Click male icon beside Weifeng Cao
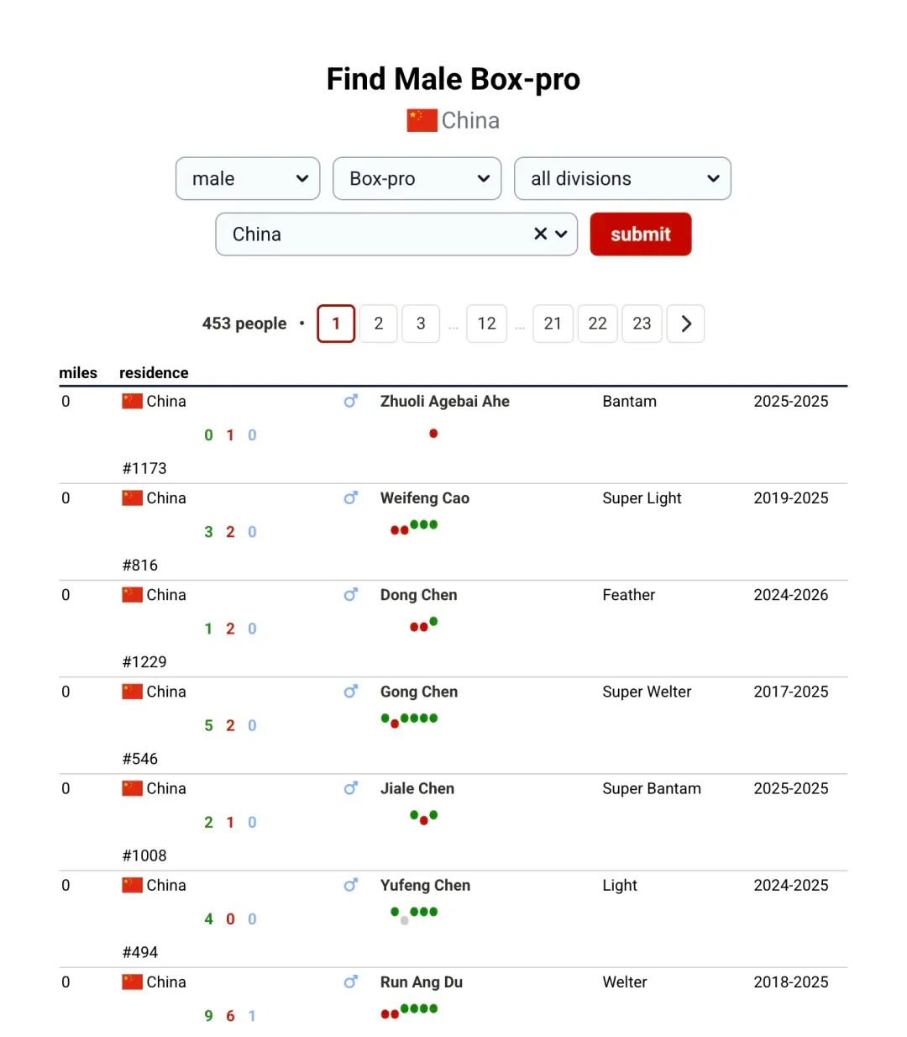Screen dimensions: 907x1037 pyautogui.click(x=351, y=497)
